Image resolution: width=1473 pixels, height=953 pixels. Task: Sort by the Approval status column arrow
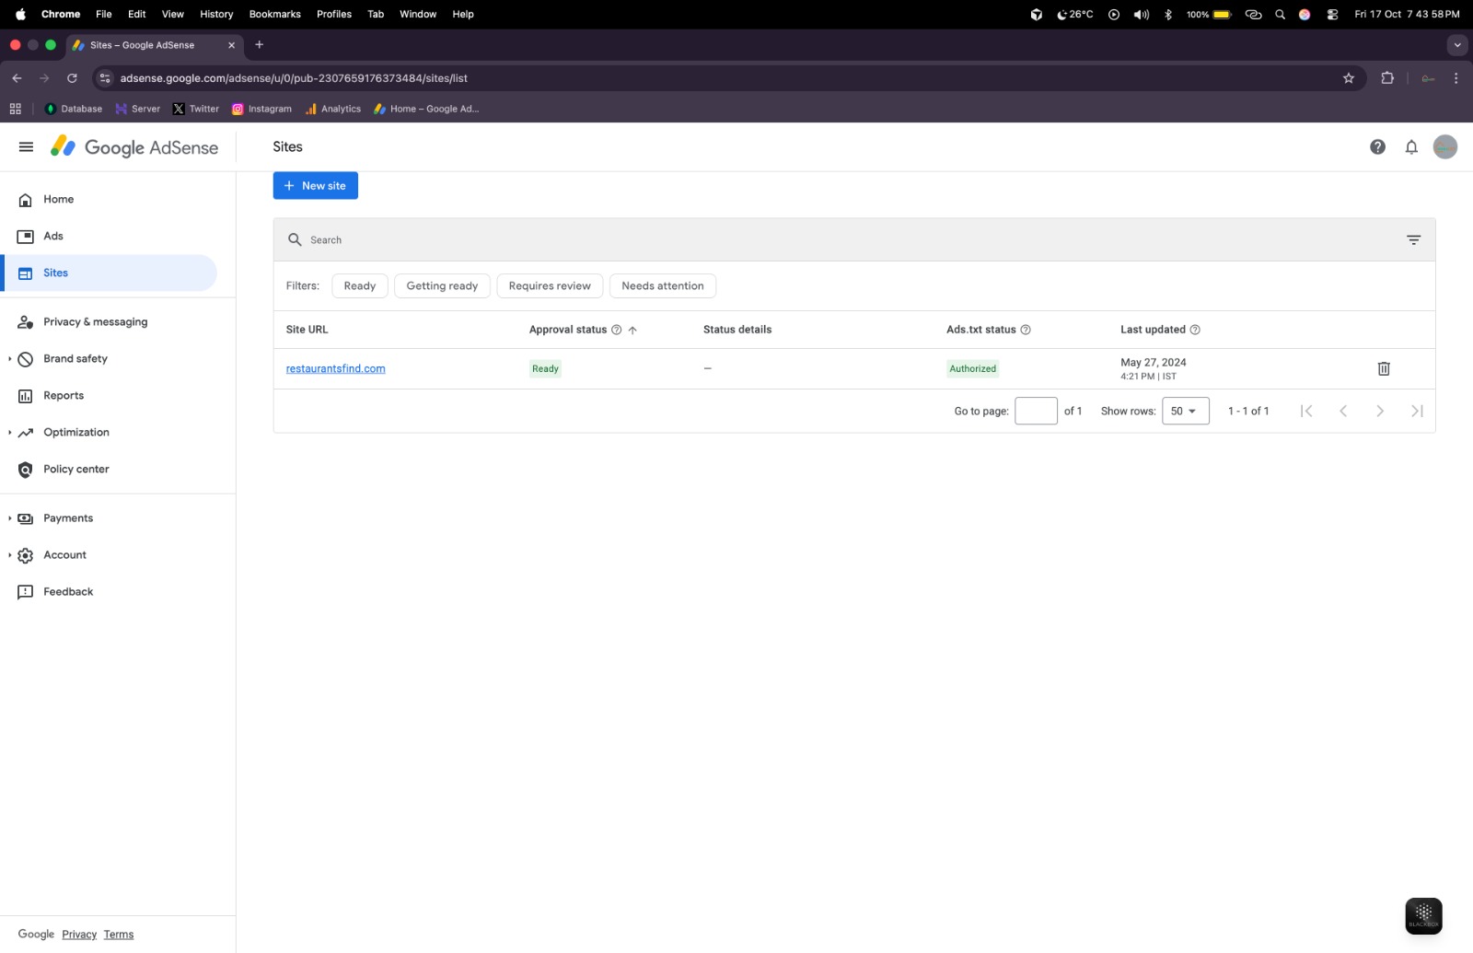pyautogui.click(x=632, y=330)
